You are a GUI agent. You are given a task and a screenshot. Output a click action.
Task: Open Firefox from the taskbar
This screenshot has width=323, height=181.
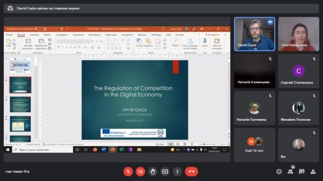coord(95,150)
